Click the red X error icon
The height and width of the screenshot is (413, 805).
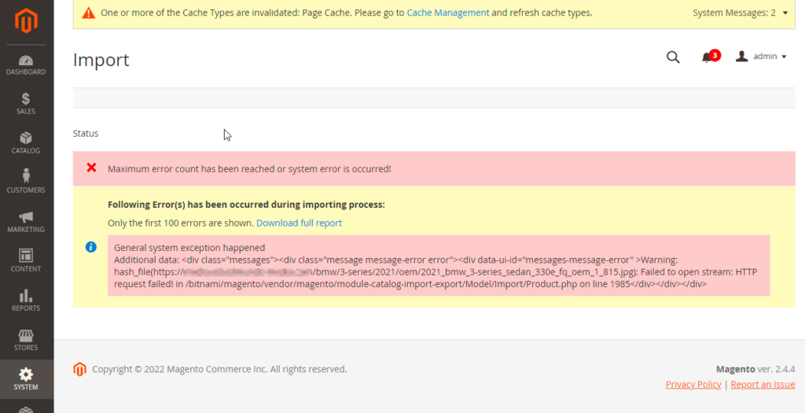click(91, 168)
